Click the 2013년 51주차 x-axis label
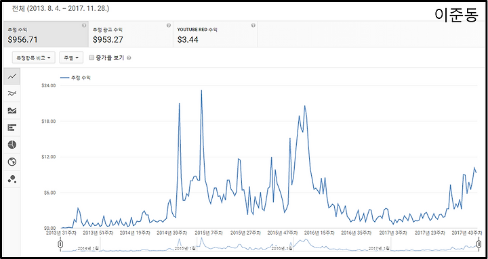 (98, 233)
